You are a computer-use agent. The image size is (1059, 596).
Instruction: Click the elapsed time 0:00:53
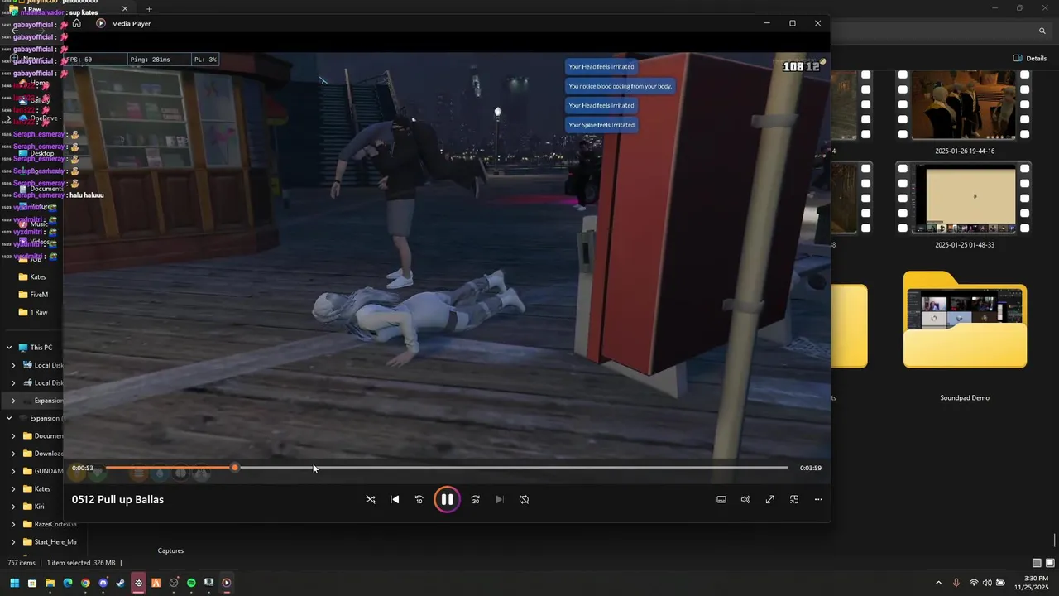click(x=83, y=468)
